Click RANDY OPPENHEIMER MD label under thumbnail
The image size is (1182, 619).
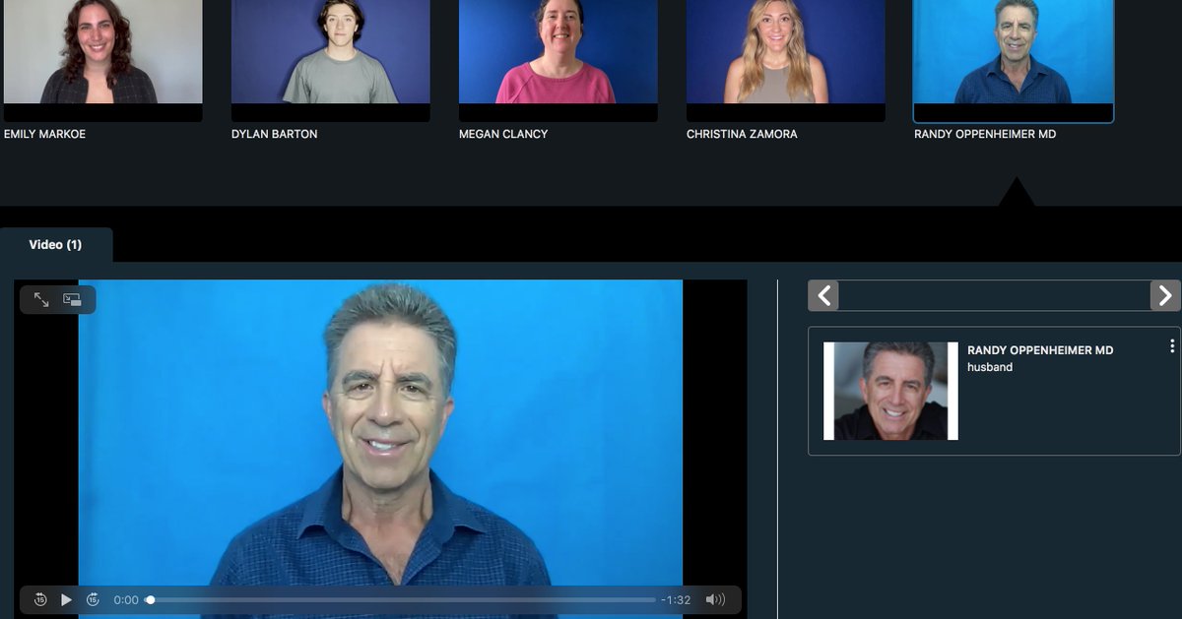985,134
